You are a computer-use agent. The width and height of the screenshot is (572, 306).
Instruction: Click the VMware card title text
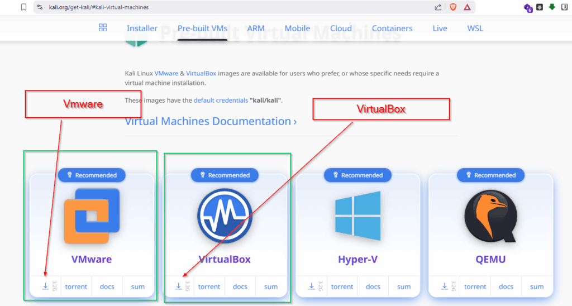tap(92, 259)
